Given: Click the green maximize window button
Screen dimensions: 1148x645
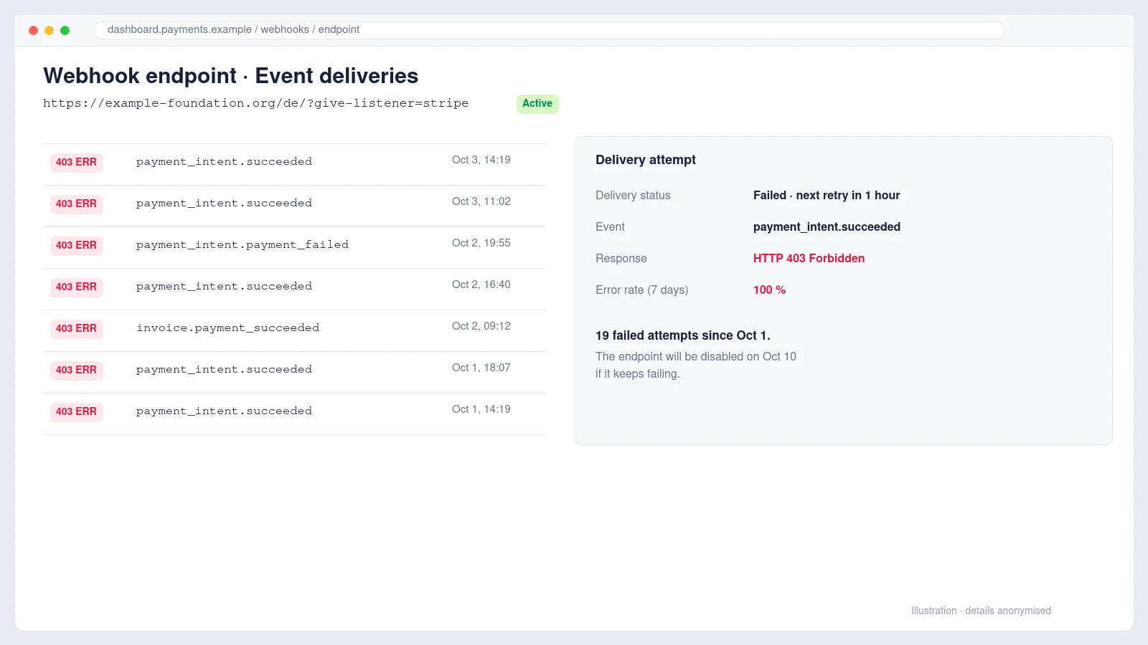Looking at the screenshot, I should click(65, 30).
